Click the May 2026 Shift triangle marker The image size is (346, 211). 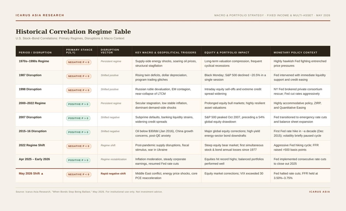point(42,174)
